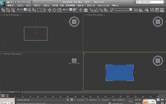
Task: Click the Open File icon in quick access toolbar
Action: click(12, 2)
